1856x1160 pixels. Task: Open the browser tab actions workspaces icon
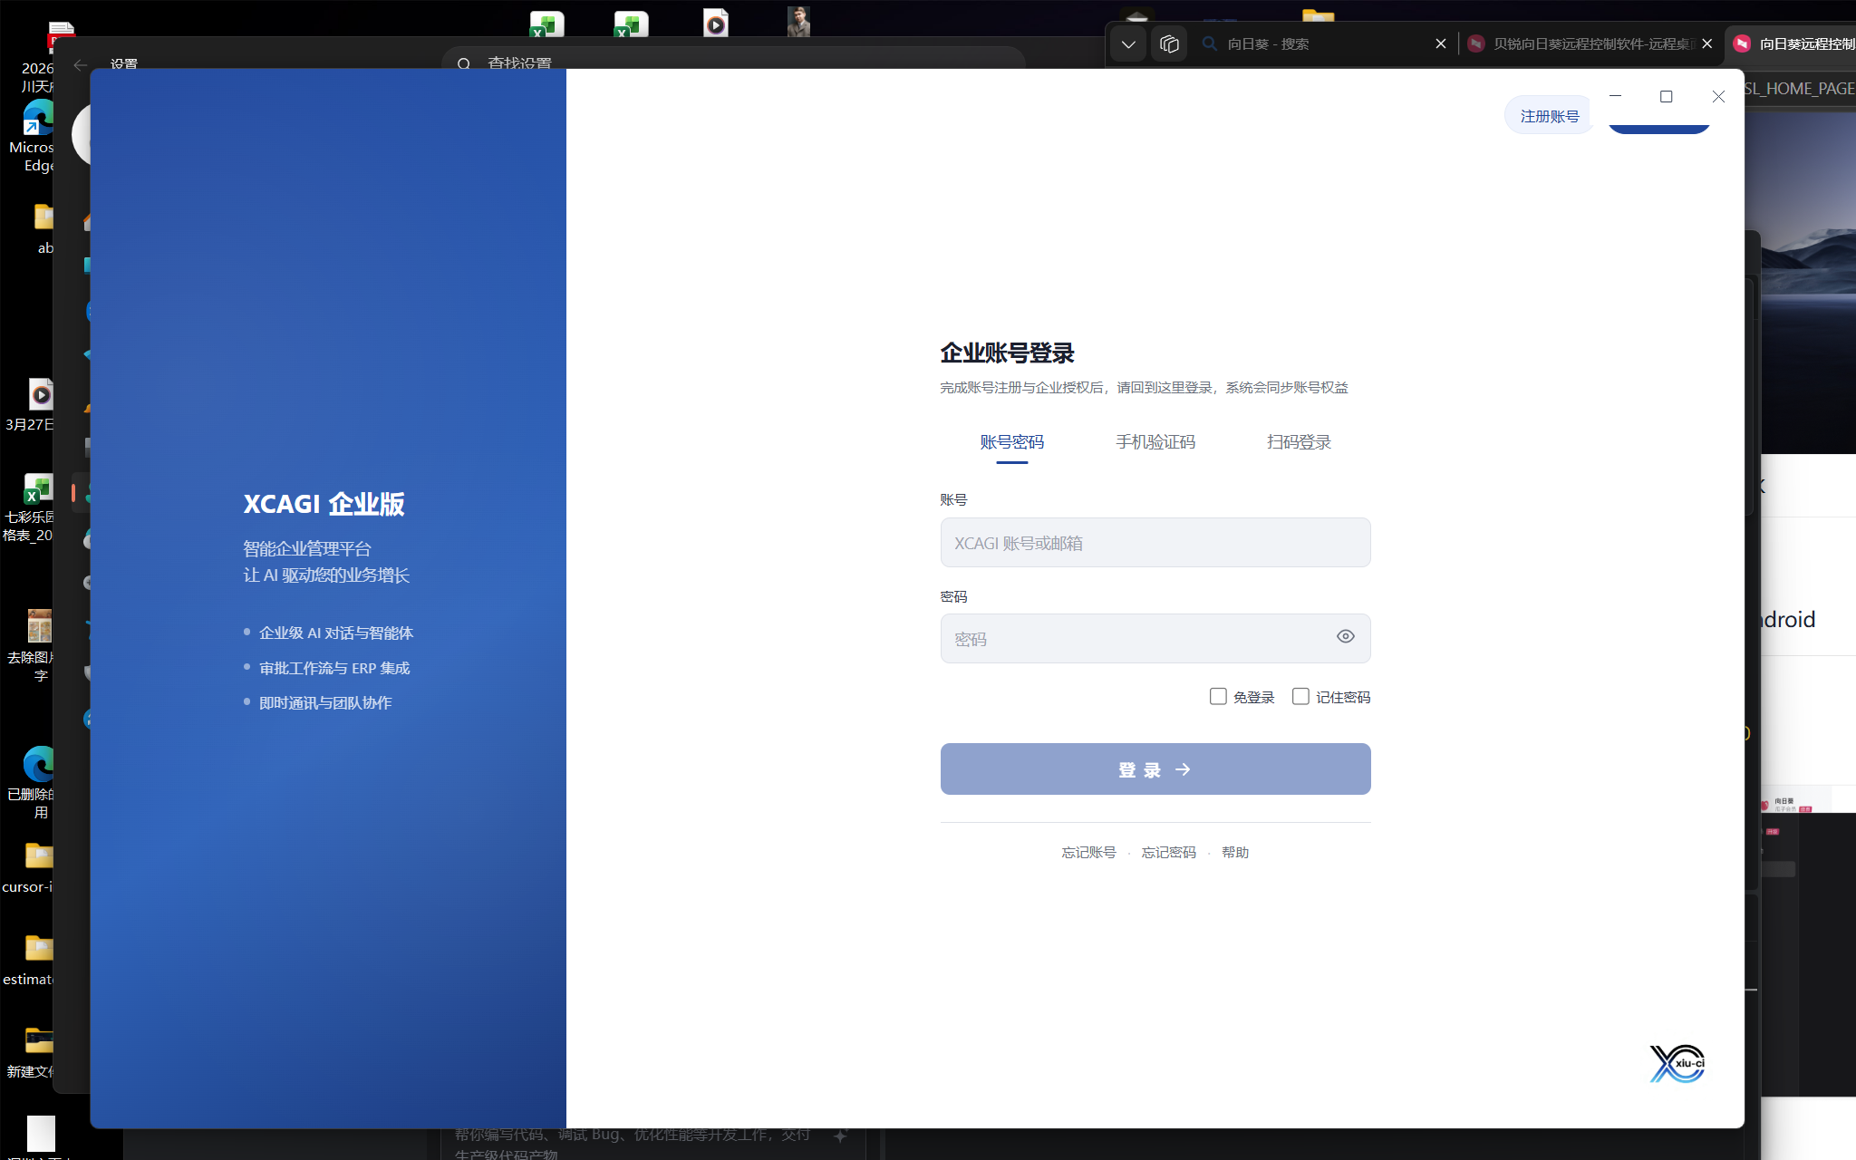[x=1169, y=43]
